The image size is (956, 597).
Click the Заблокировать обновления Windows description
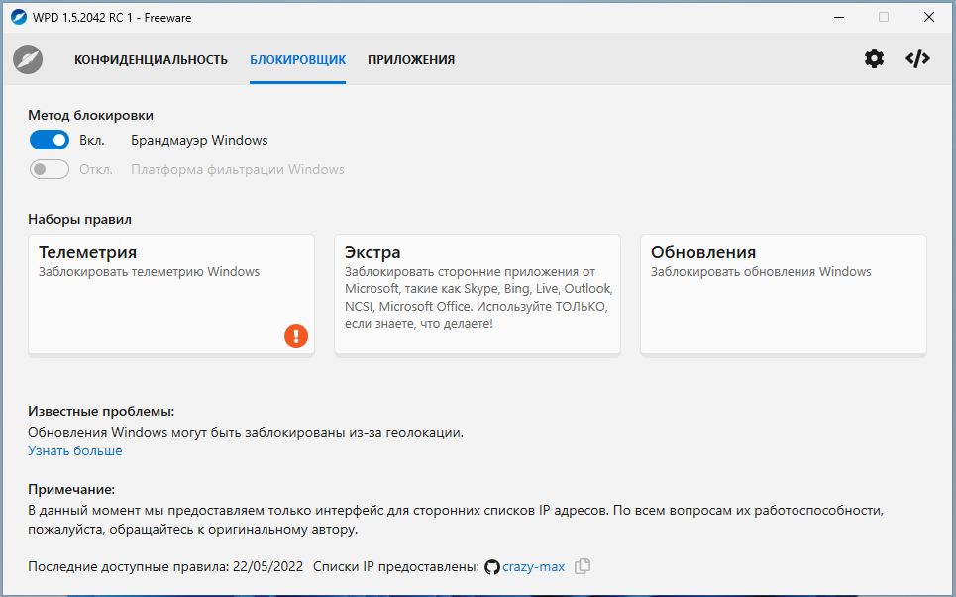click(761, 271)
